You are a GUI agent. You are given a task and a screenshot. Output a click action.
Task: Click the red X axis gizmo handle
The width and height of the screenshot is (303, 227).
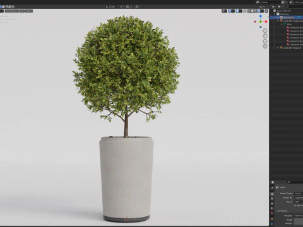(x=266, y=21)
